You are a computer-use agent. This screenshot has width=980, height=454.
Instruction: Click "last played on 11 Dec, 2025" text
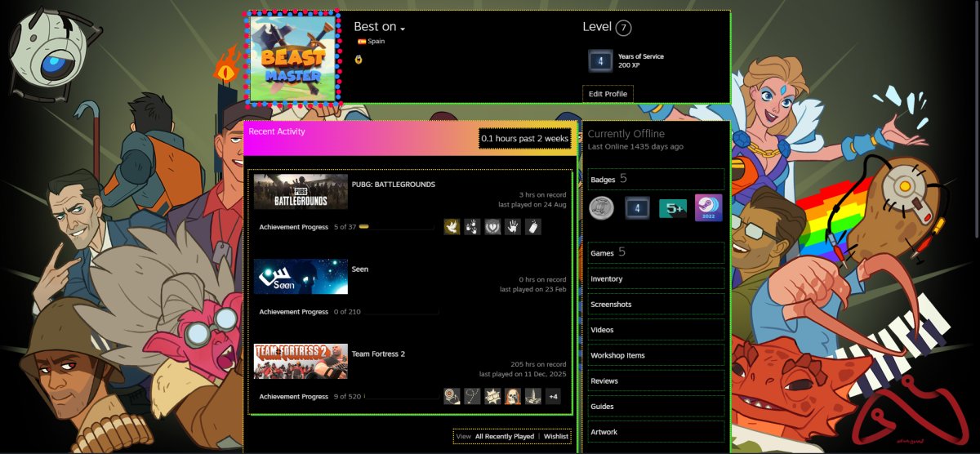pos(523,374)
